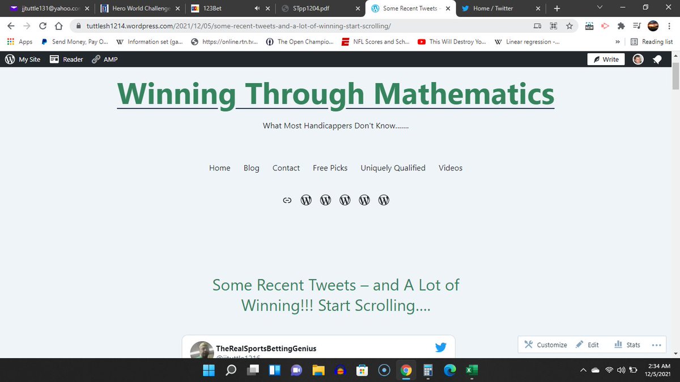Open the WordPress user avatar profile
The image size is (680, 382).
click(x=638, y=59)
